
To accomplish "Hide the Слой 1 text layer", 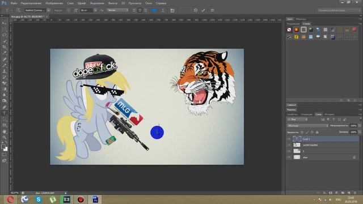I will click(x=289, y=139).
